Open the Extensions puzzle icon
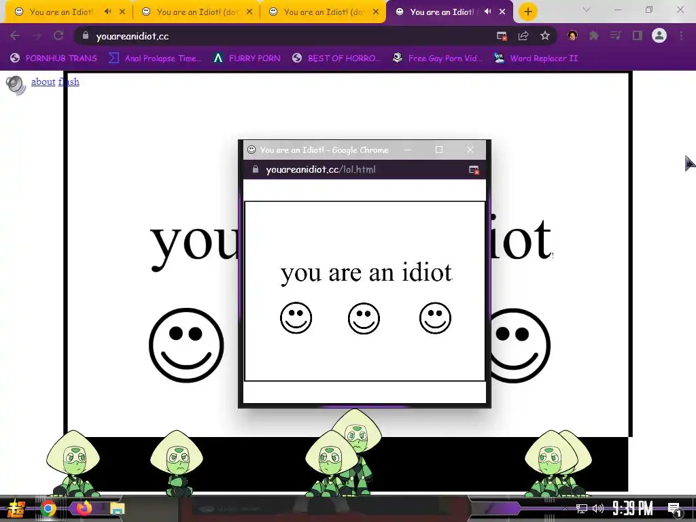The image size is (696, 522). pos(594,35)
